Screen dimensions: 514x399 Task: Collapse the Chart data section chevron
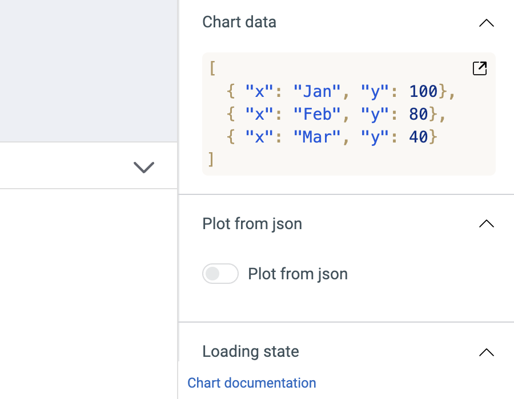486,23
